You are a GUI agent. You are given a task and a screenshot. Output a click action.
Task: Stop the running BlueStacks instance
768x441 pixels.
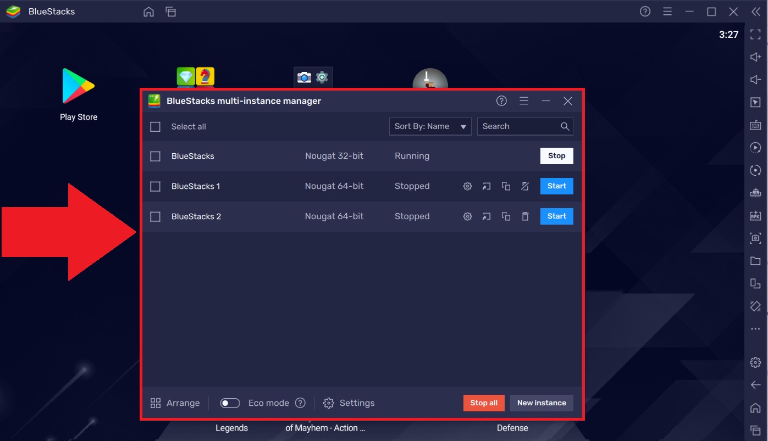point(556,156)
